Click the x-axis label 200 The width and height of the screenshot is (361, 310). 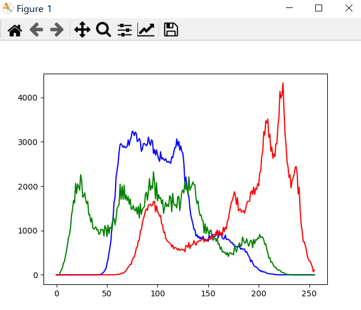[x=259, y=293]
